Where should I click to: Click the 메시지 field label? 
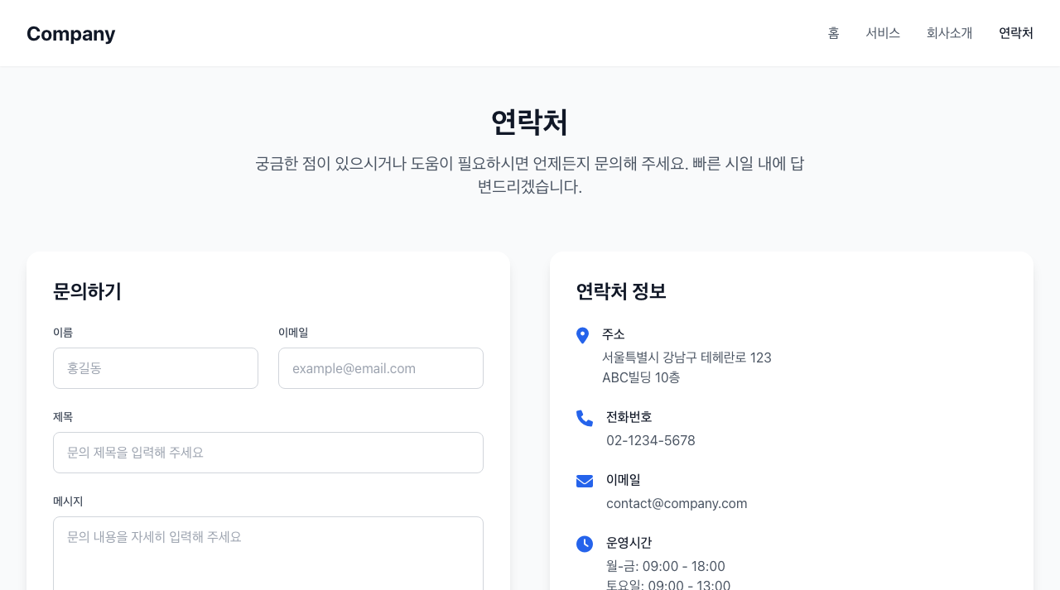tap(68, 501)
